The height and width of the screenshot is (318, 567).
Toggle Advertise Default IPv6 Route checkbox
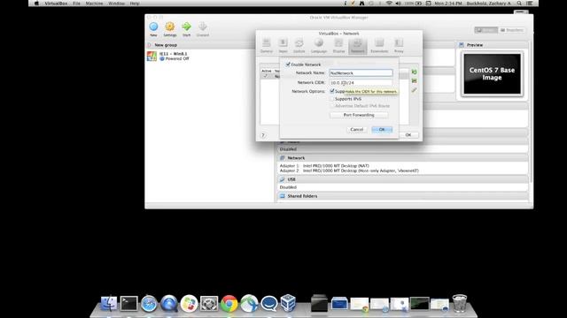click(332, 106)
